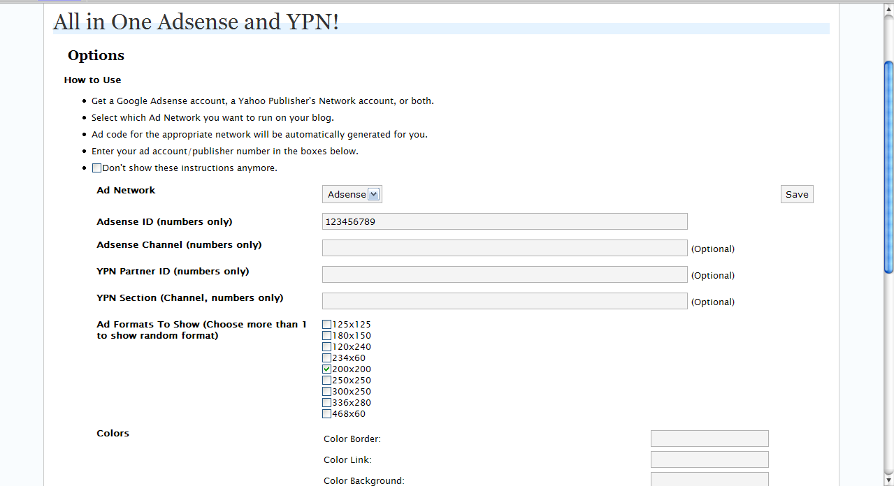Click the Color Background input box
Screen dimensions: 894x486
(x=709, y=479)
